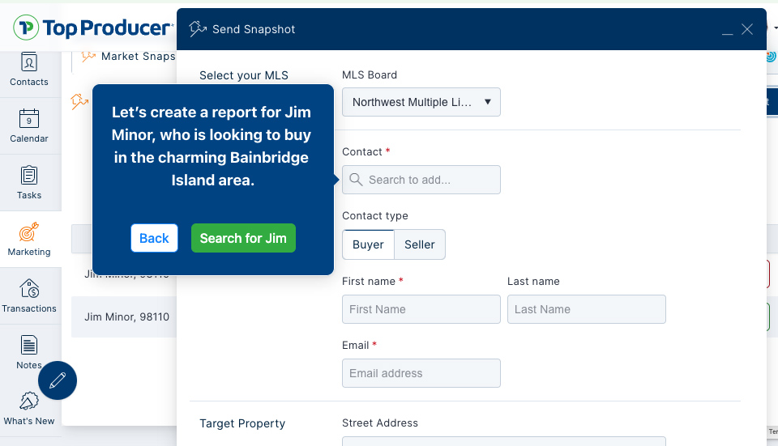Click the Top Producer logo
Image resolution: width=778 pixels, height=446 pixels.
(x=92, y=28)
